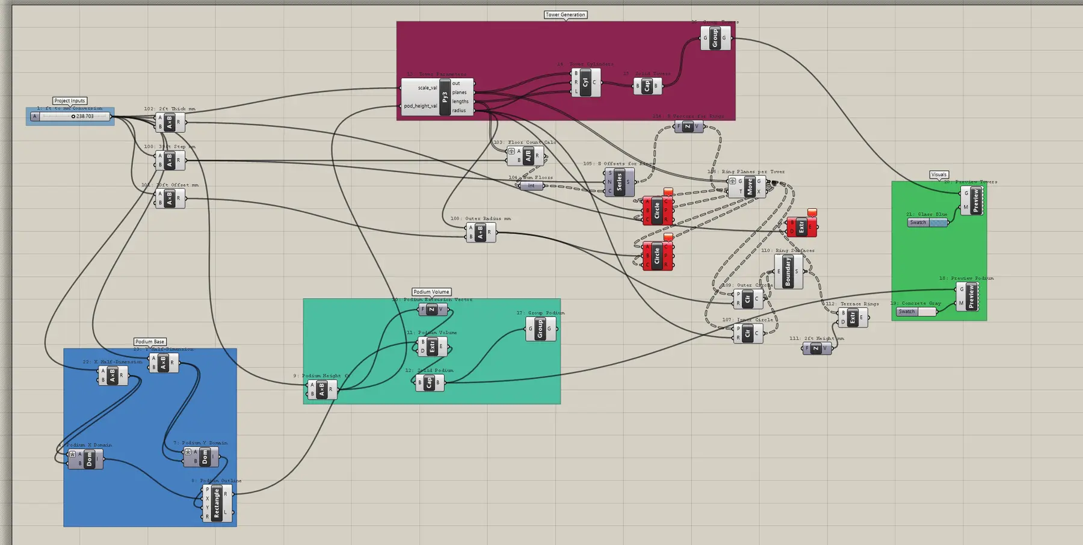
Task: Select the Dom Podium Y Domain component
Action: (x=202, y=457)
